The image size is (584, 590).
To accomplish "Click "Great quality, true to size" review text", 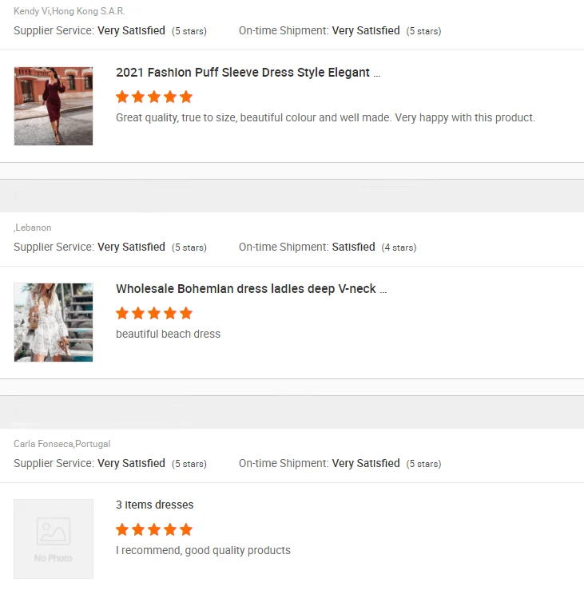I will (325, 117).
